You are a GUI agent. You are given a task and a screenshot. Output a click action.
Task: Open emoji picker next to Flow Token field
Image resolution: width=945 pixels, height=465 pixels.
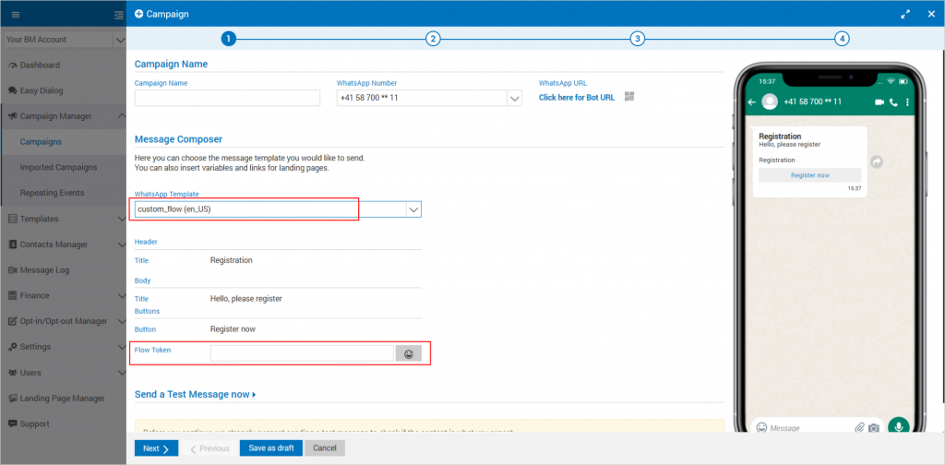point(408,353)
